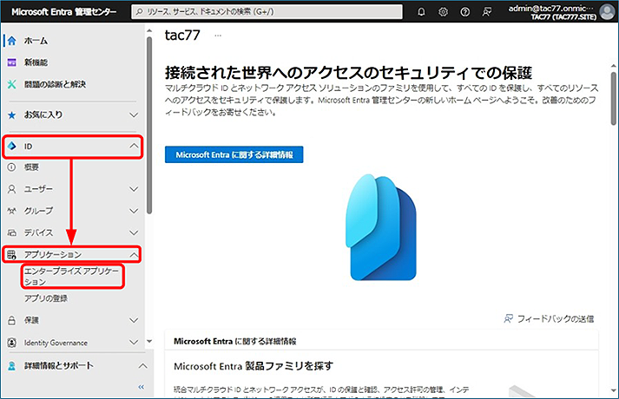Expand the 保護 chevron
This screenshot has width=619, height=399.
click(134, 320)
